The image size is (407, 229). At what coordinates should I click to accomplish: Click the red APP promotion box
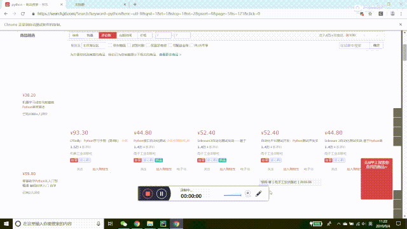pos(376,179)
